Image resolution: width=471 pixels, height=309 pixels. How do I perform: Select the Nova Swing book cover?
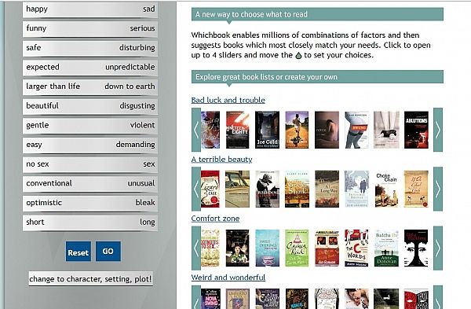click(x=210, y=299)
